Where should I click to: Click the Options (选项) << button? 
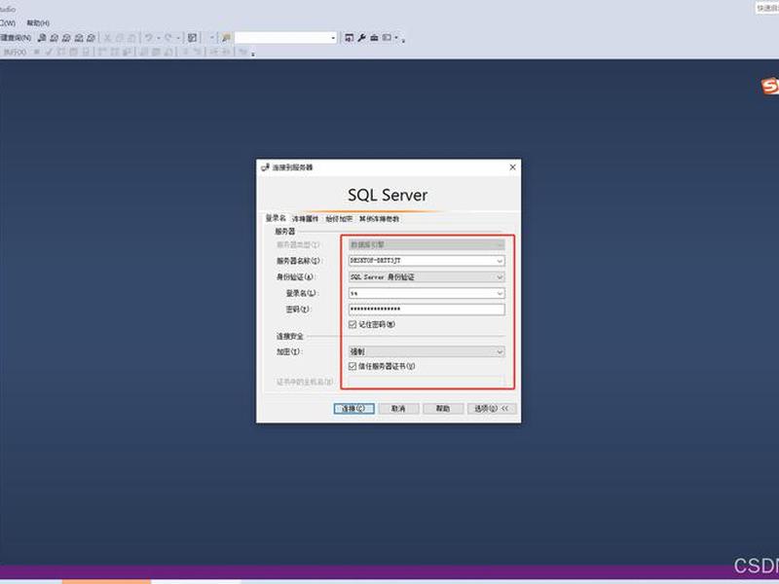492,408
